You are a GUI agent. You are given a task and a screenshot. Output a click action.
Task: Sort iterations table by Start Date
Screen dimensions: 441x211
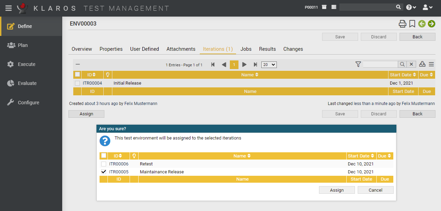403,75
